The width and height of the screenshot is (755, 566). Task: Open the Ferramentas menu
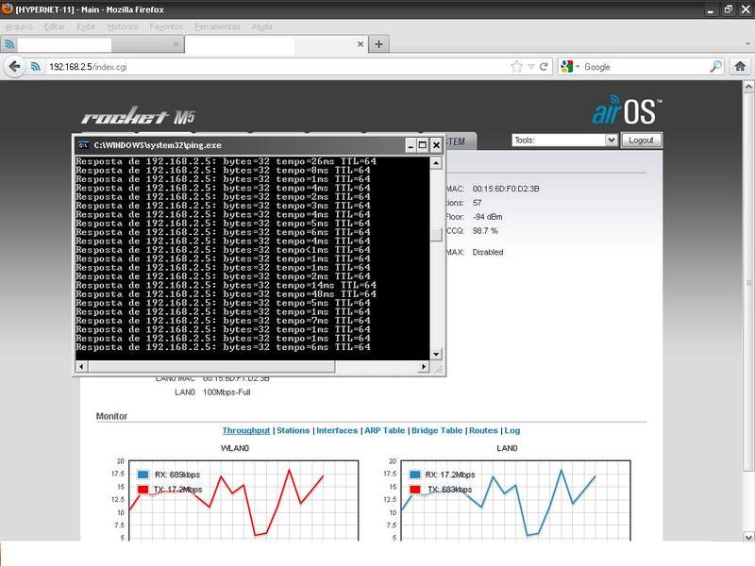point(217,26)
